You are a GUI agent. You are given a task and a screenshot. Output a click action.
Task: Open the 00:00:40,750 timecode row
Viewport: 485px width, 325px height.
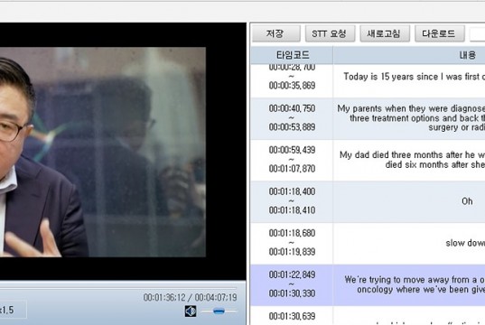coord(292,118)
